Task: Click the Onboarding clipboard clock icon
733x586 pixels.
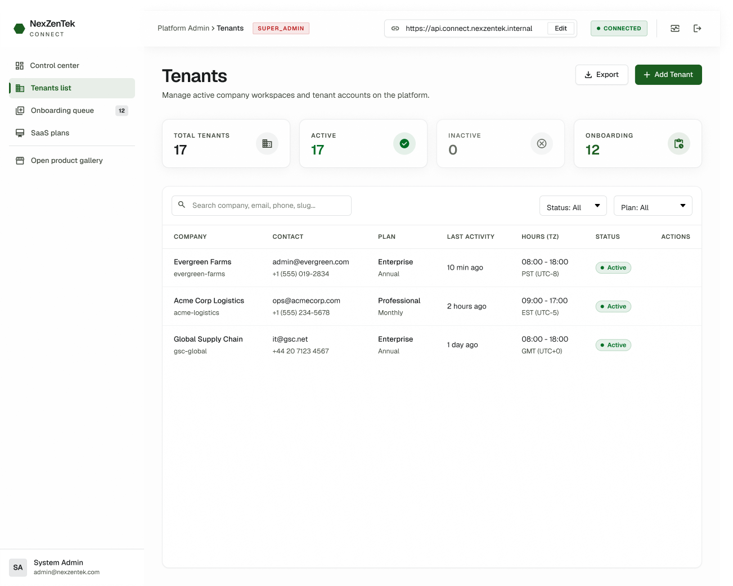Action: point(679,144)
